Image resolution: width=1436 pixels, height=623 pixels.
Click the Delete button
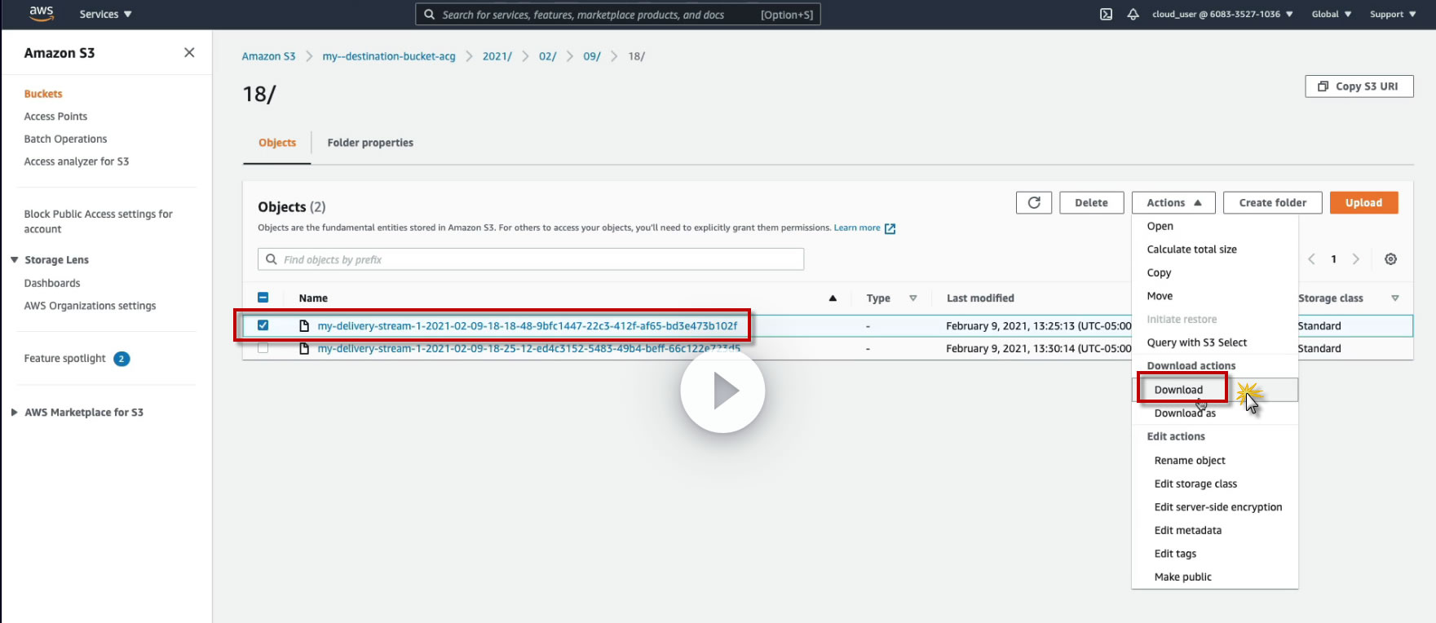coord(1091,202)
